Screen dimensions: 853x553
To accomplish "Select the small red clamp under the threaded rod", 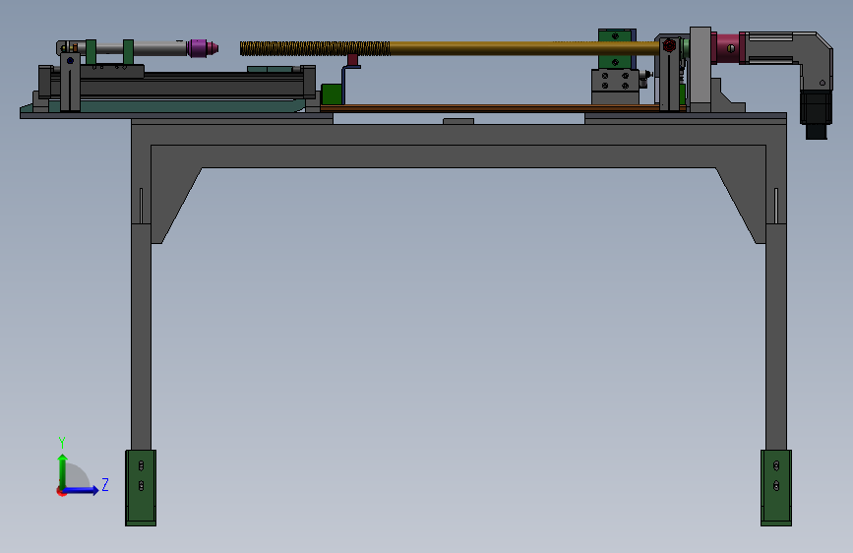I will (x=353, y=61).
